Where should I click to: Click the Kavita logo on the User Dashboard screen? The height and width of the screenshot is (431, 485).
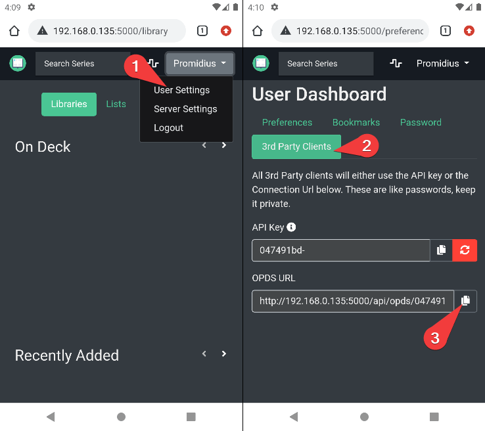pos(261,64)
